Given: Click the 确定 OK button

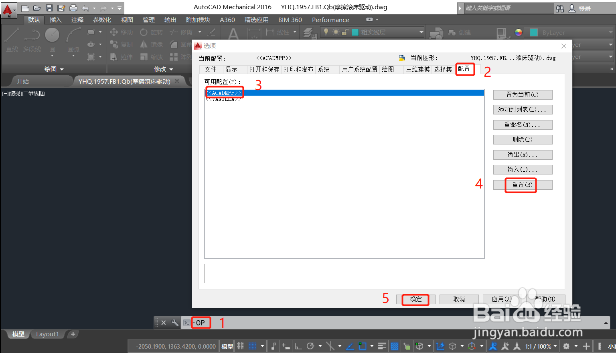Looking at the screenshot, I should point(416,299).
